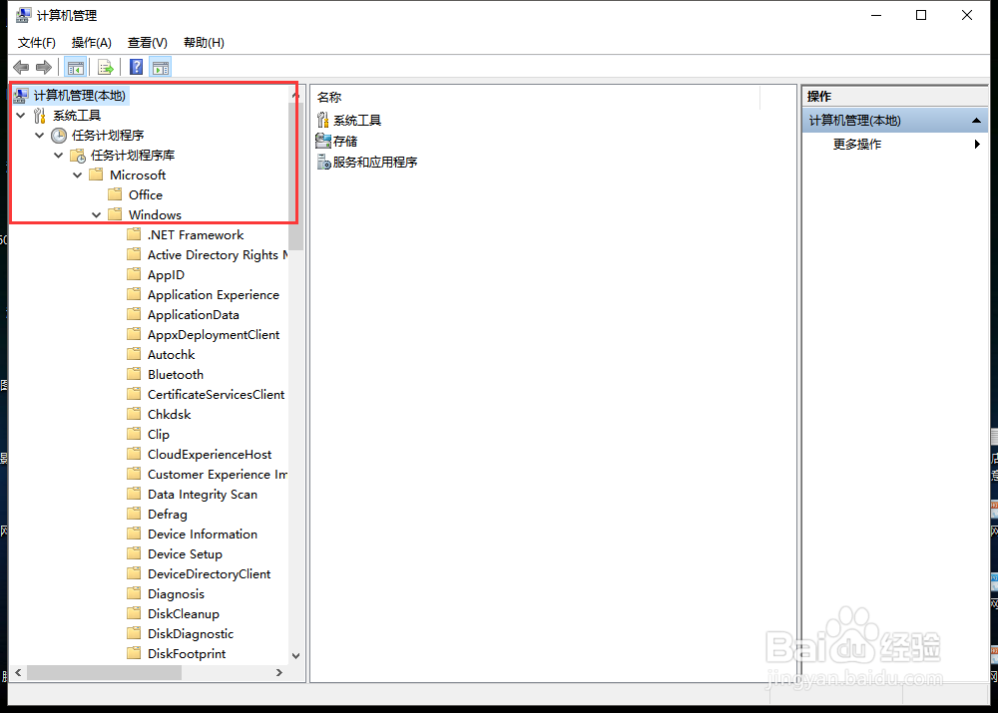Image resolution: width=998 pixels, height=713 pixels.
Task: Click the Back arrow toolbar icon
Action: (21, 67)
